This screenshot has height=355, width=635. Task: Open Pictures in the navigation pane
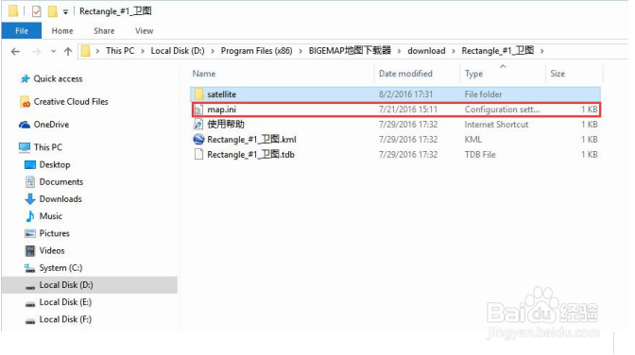click(x=54, y=233)
